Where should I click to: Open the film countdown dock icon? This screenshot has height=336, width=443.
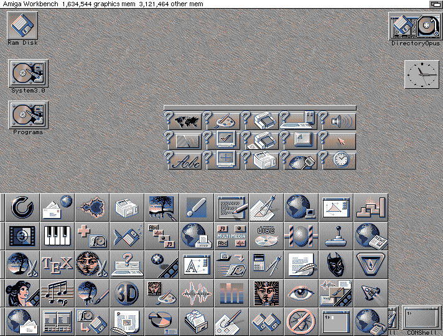click(22, 236)
